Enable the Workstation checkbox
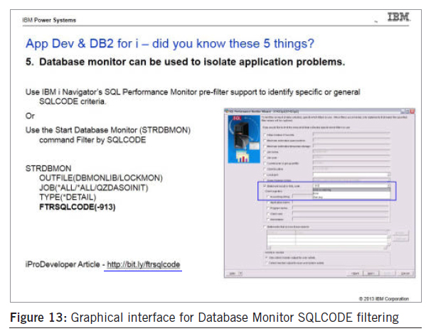431x336 pixels. pos(268,220)
